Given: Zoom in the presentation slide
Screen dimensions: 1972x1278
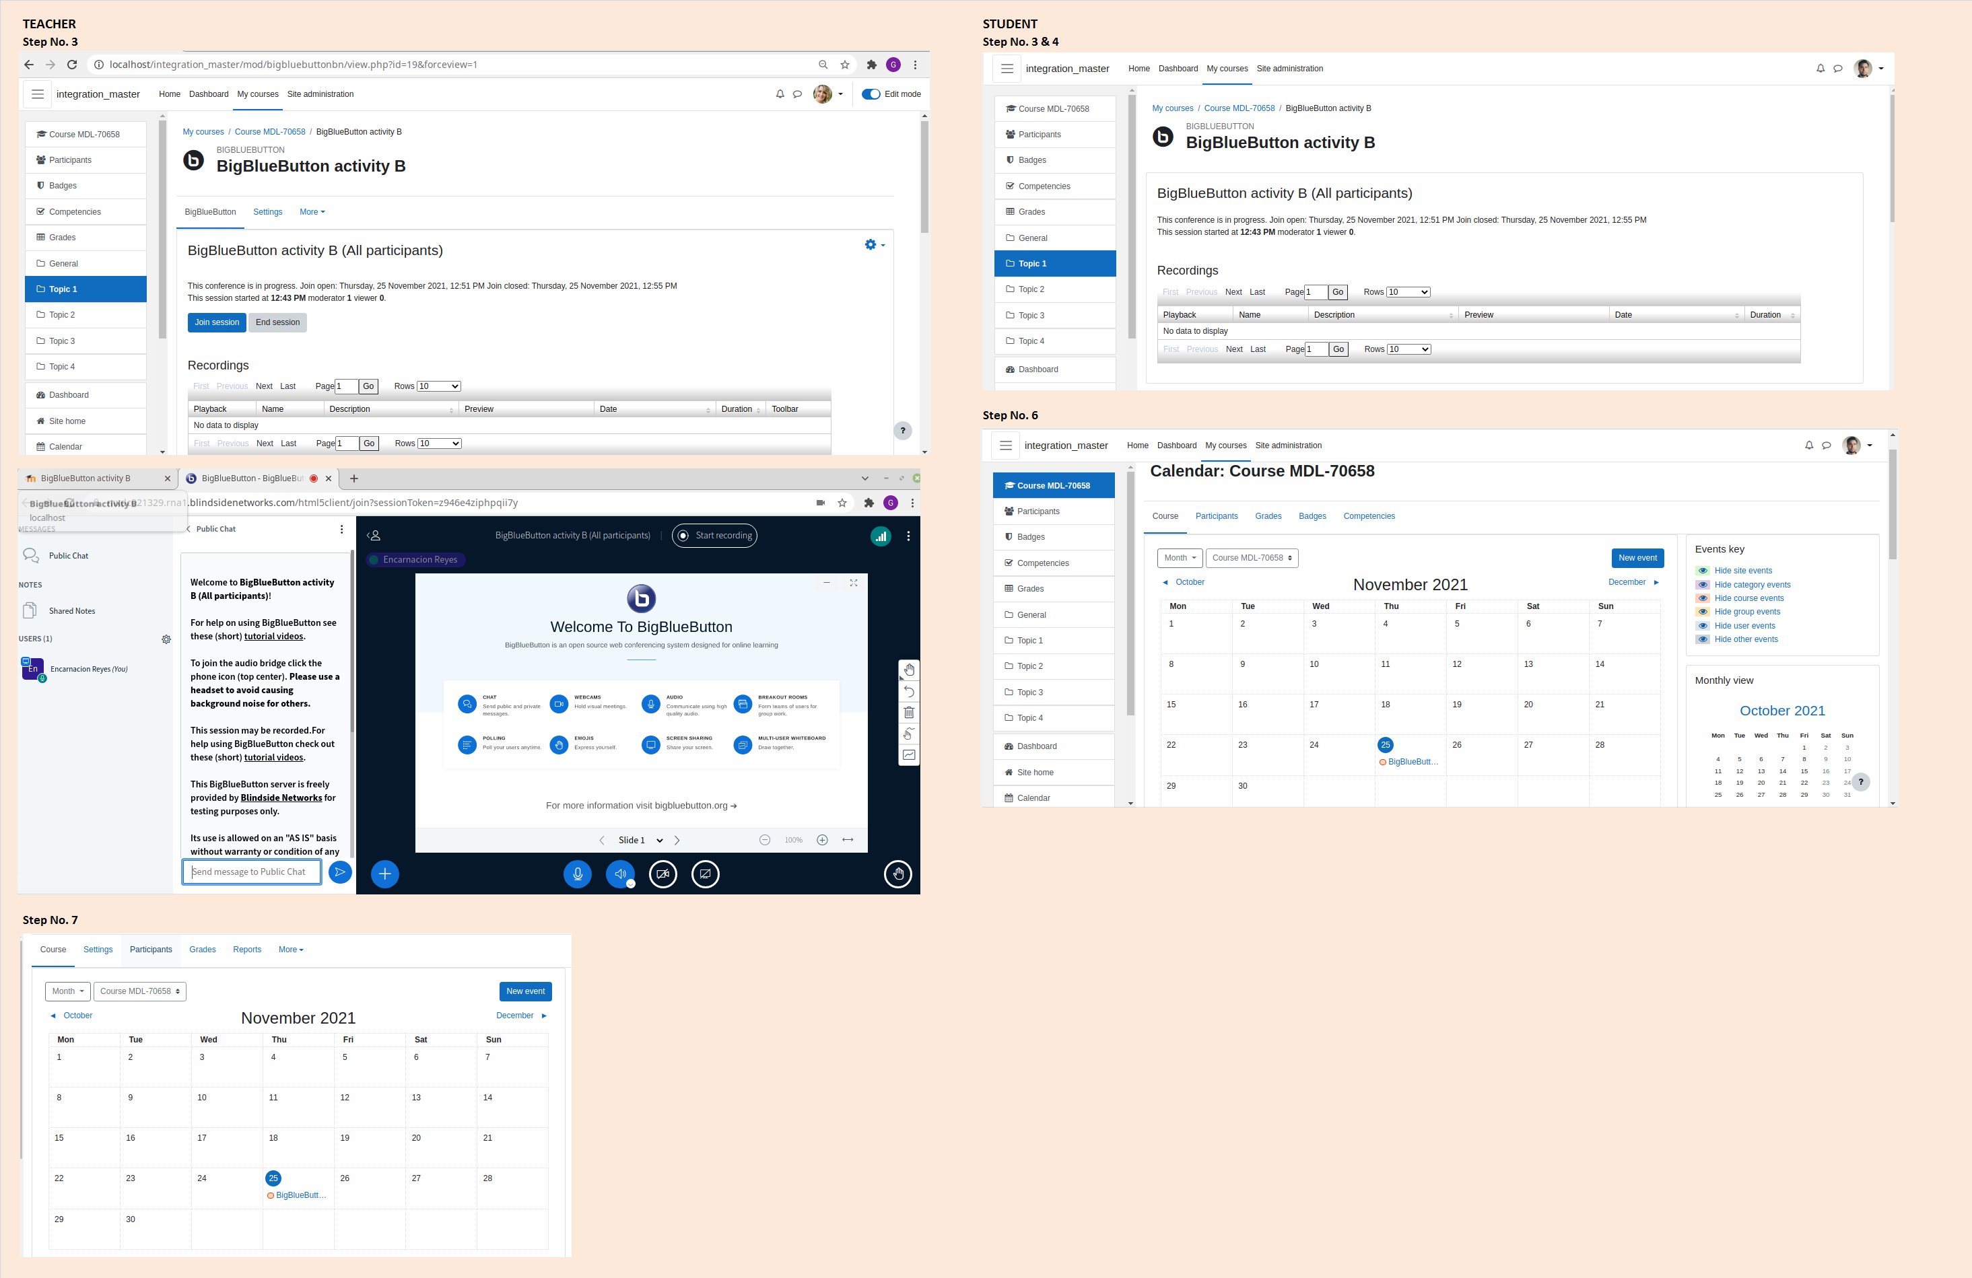Looking at the screenshot, I should [x=822, y=840].
